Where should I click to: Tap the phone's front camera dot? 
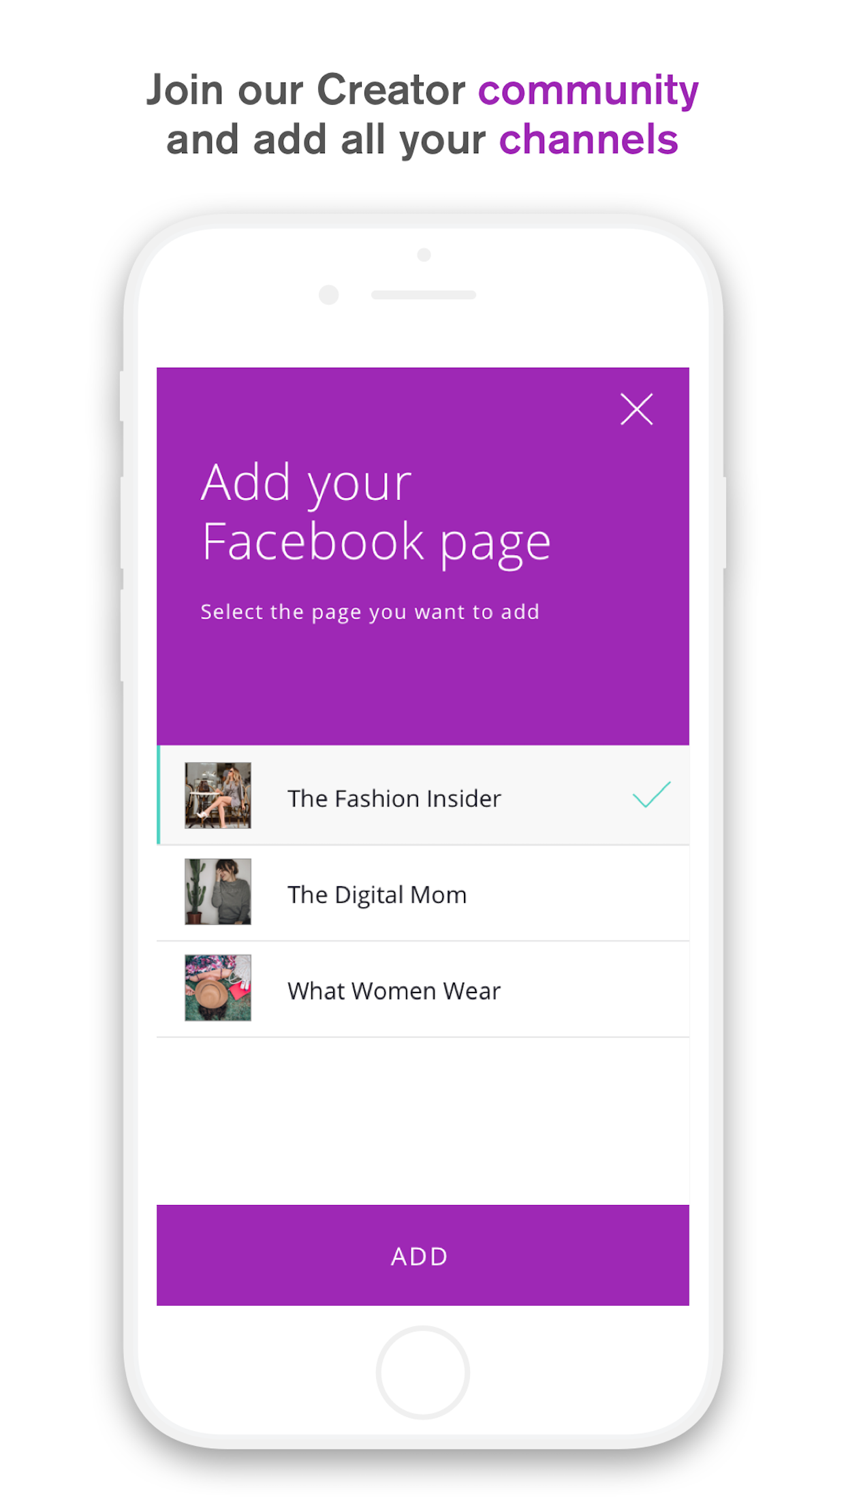(x=329, y=295)
